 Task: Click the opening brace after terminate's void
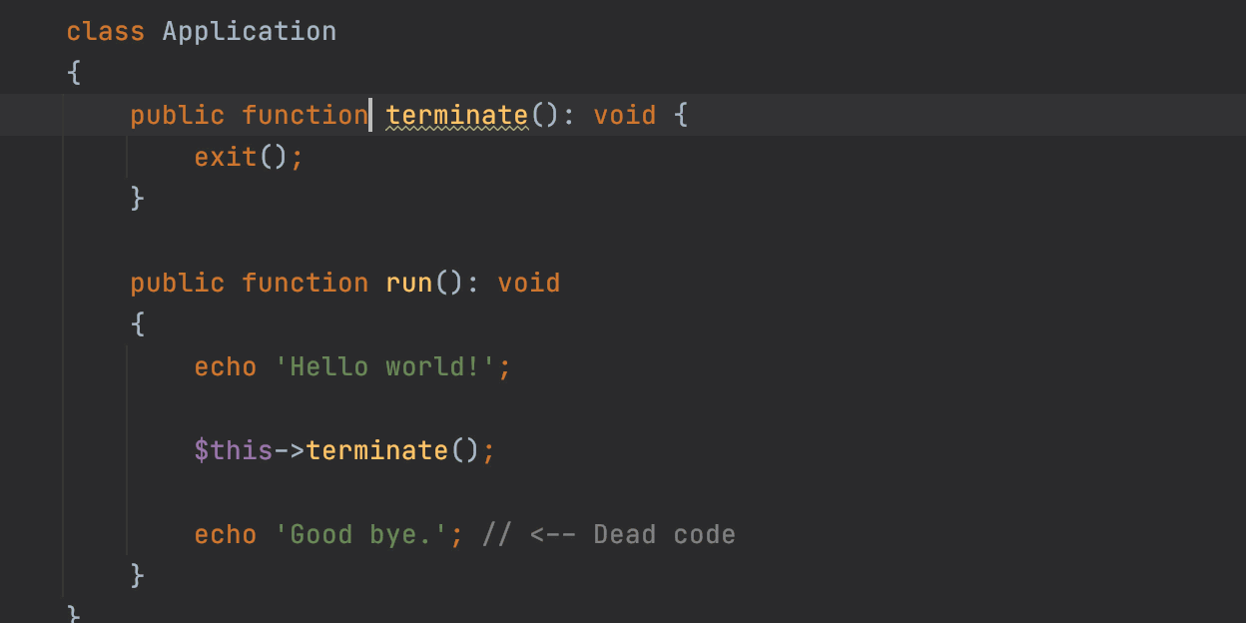pyautogui.click(x=681, y=116)
